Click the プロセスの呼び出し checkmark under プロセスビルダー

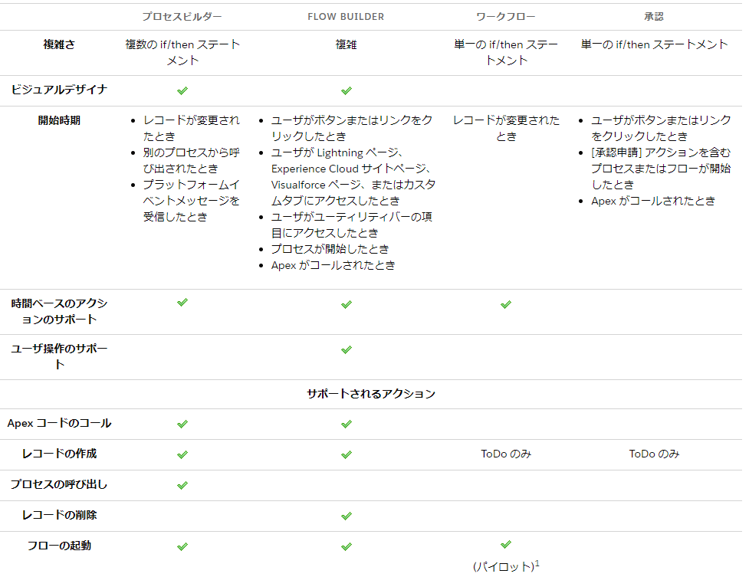tap(182, 485)
